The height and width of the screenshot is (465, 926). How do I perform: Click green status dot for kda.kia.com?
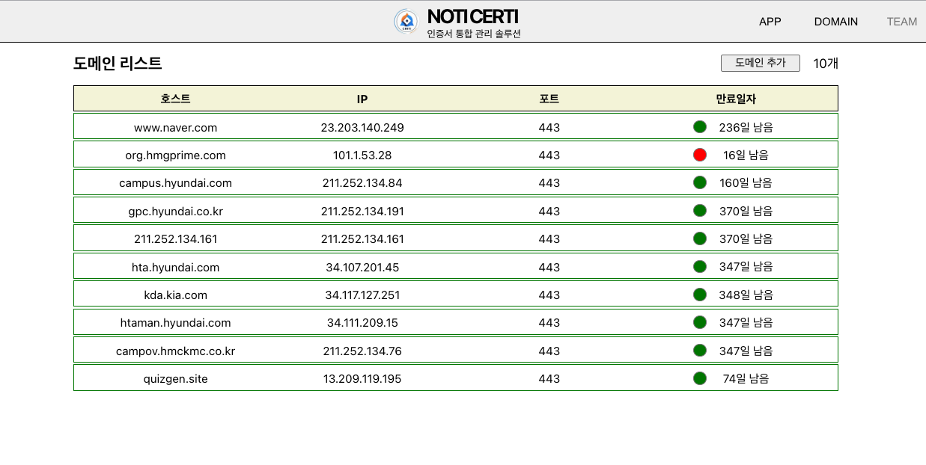pos(700,294)
